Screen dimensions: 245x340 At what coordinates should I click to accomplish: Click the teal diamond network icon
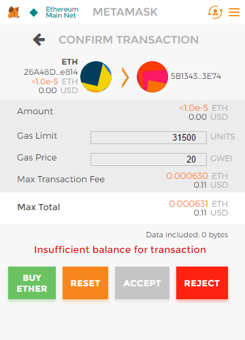(34, 12)
